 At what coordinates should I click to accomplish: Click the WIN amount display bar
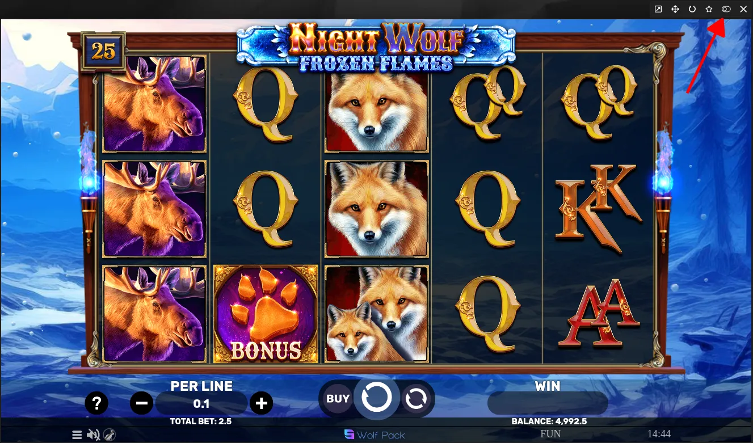point(548,403)
